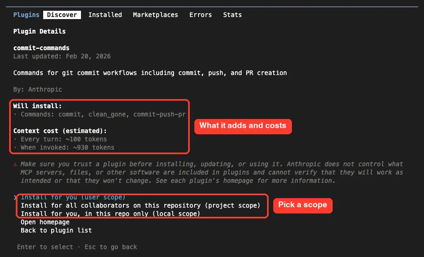Image resolution: width=424 pixels, height=257 pixels.
Task: Click the Last updated: Feb 20, 2026 text
Action: 62,56
